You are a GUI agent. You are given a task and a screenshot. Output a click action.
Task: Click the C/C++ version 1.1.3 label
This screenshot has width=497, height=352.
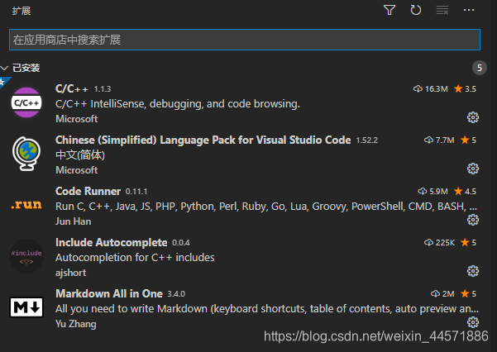103,89
